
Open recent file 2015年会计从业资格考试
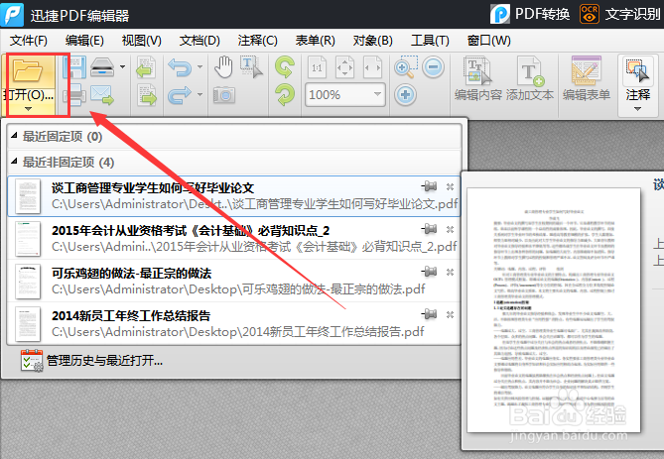234,239
